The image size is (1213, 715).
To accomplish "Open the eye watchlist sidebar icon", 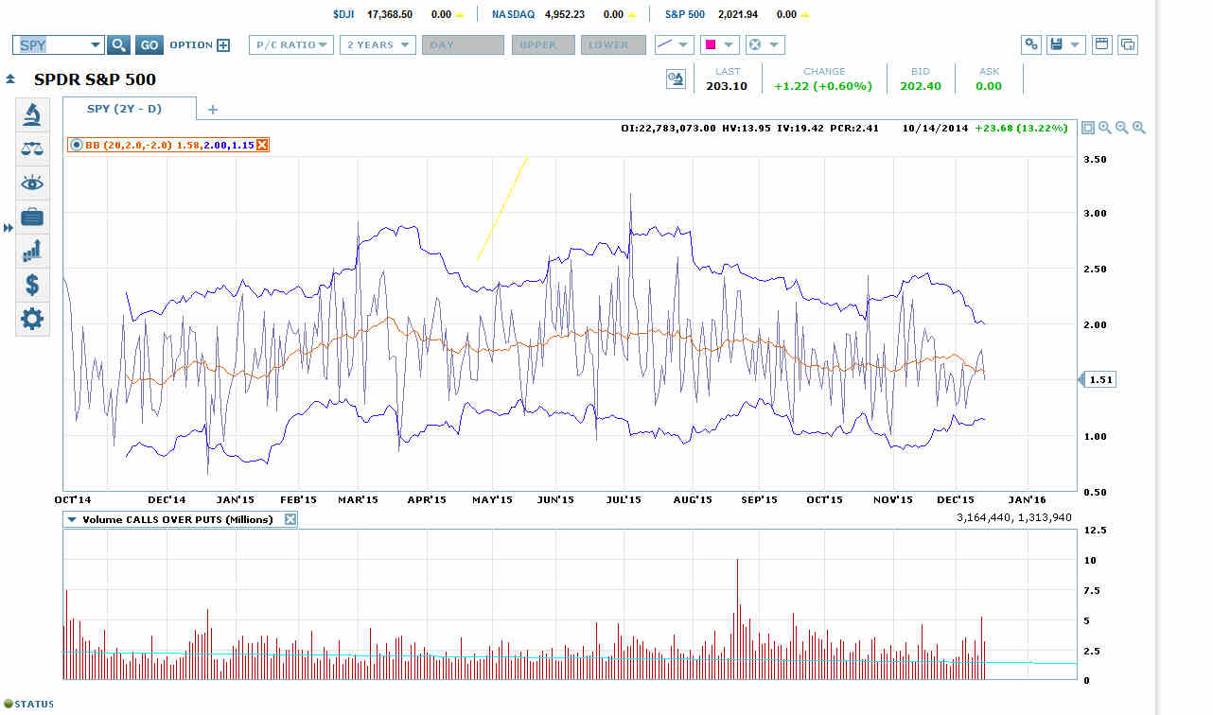I will pyautogui.click(x=32, y=183).
